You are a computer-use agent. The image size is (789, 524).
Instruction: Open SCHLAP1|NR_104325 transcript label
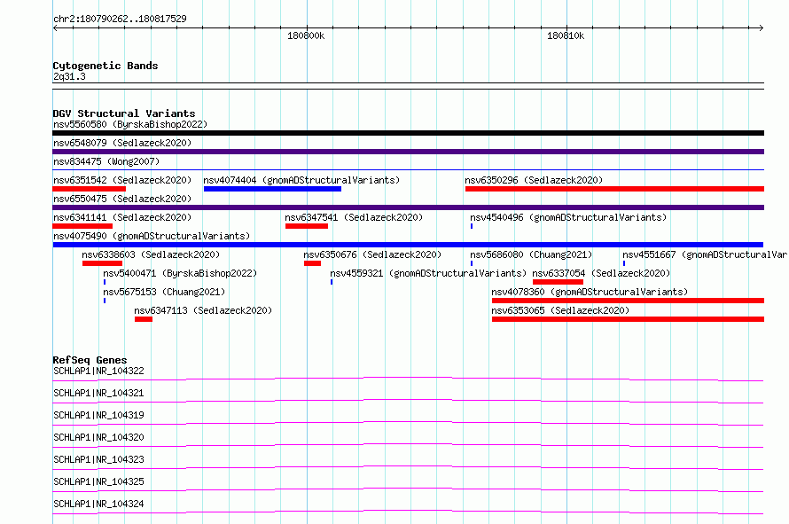tap(98, 481)
